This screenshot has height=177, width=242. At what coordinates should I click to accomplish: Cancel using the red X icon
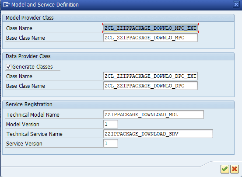[234, 169]
